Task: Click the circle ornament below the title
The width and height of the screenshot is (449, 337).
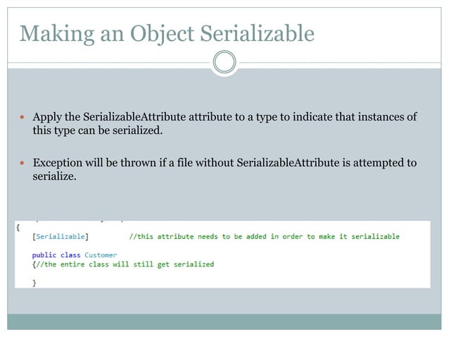Action: (x=224, y=62)
